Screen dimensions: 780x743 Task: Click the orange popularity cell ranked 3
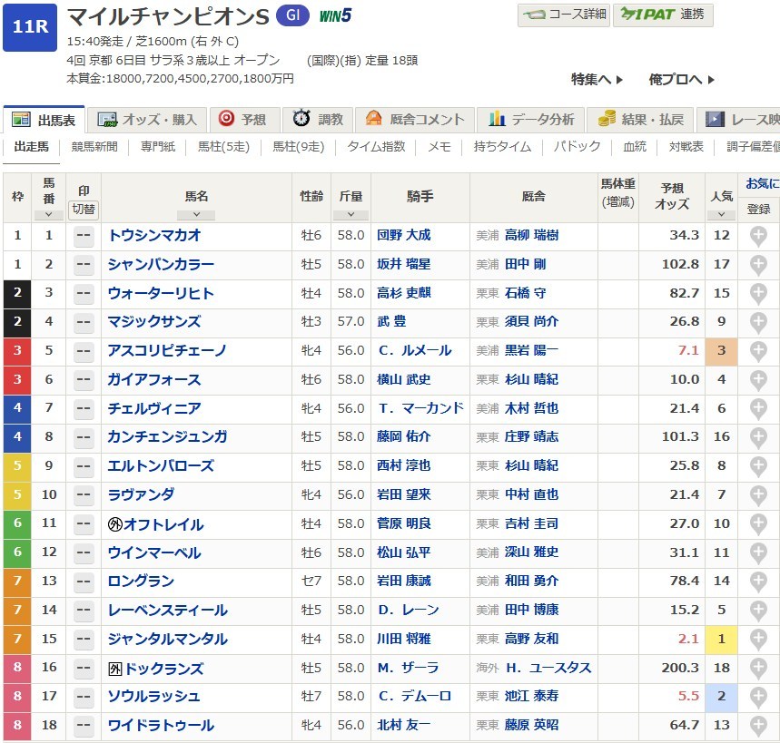click(721, 351)
